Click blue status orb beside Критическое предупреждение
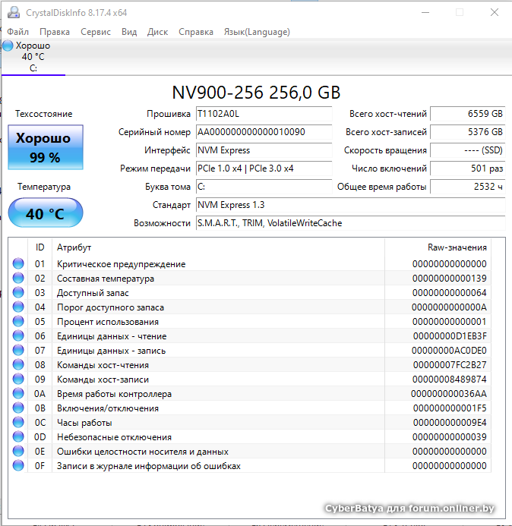Screen dimensions: 512x526 (x=18, y=264)
